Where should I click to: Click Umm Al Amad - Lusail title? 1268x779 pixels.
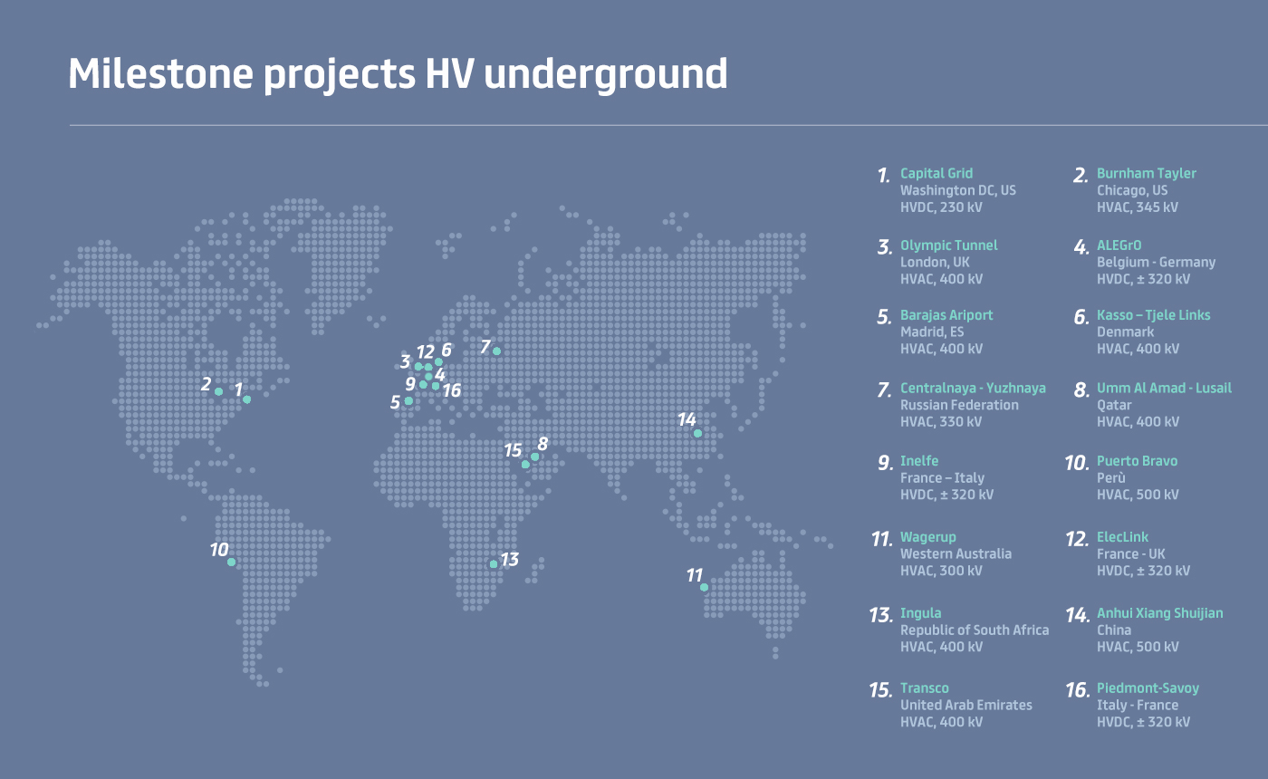pyautogui.click(x=1164, y=388)
